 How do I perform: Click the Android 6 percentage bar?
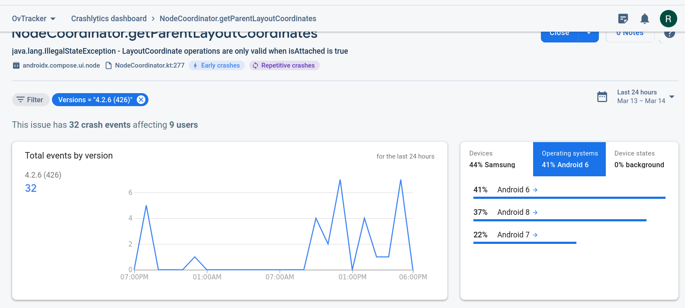pos(569,198)
